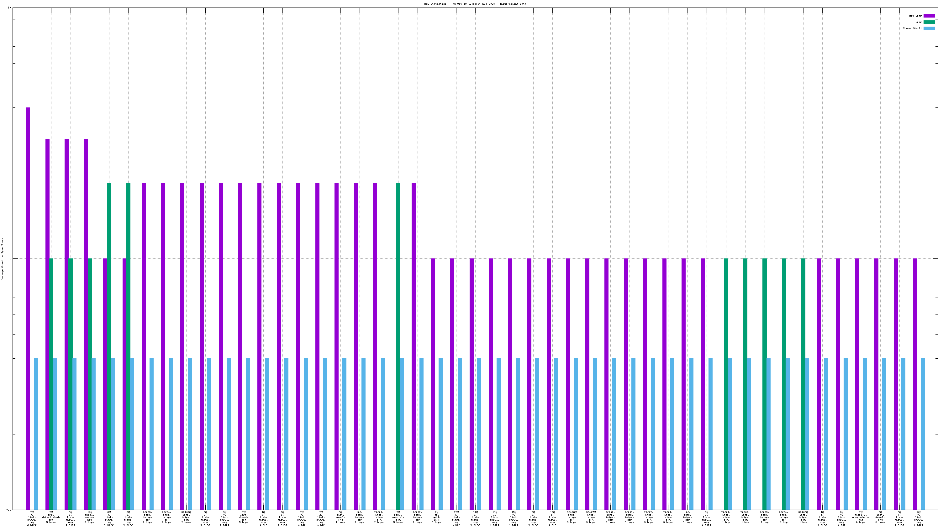Click the y-axis tick label '10' at top
The image size is (943, 530).
click(9, 8)
